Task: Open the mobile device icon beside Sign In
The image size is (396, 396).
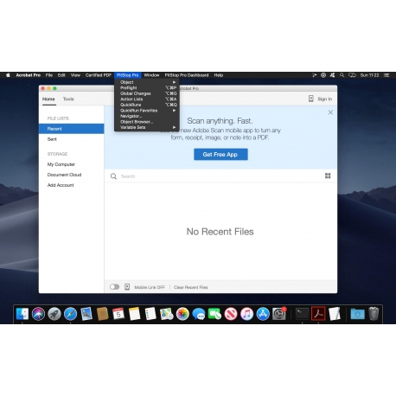Action: click(310, 99)
